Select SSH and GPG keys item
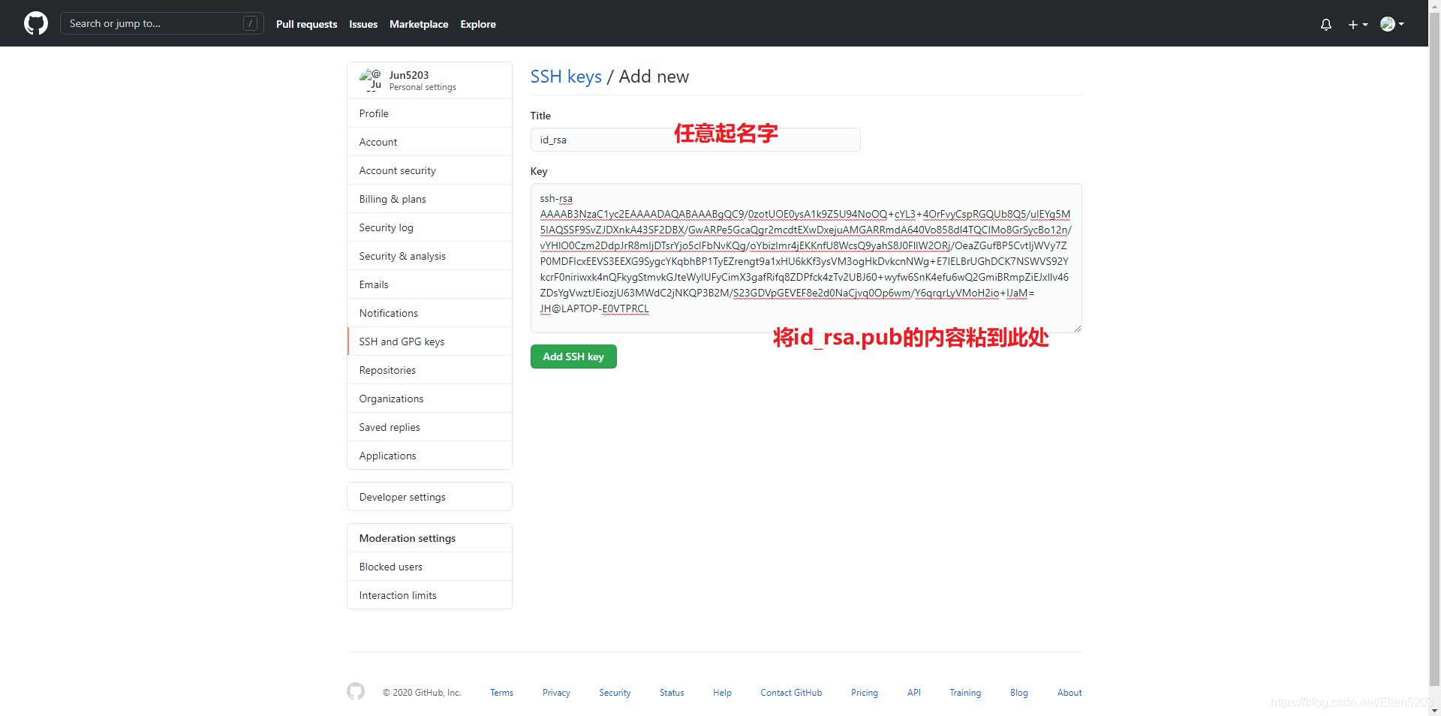 point(429,341)
